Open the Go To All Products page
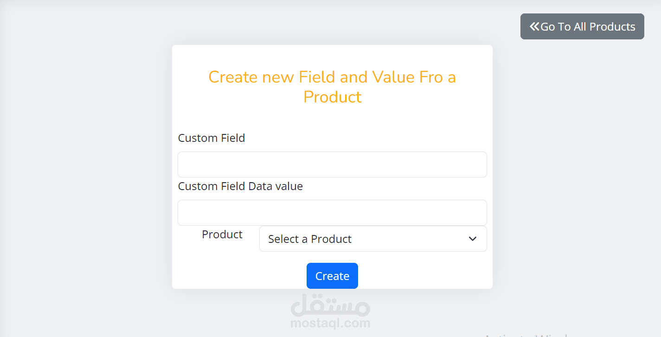This screenshot has width=661, height=337. point(582,26)
